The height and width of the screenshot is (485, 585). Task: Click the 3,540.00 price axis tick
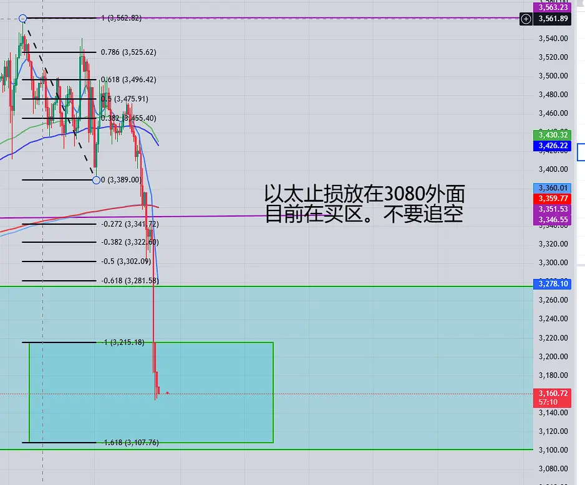(553, 39)
